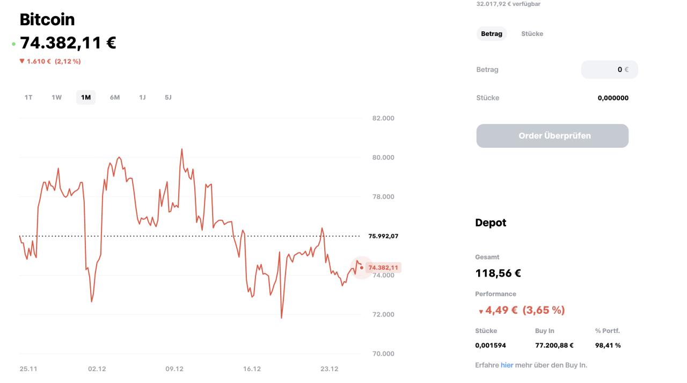The image size is (687, 383).
Task: Select the 1W time range
Action: point(56,97)
